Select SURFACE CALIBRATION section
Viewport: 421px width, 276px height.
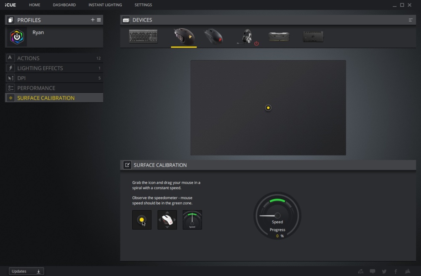click(x=54, y=98)
